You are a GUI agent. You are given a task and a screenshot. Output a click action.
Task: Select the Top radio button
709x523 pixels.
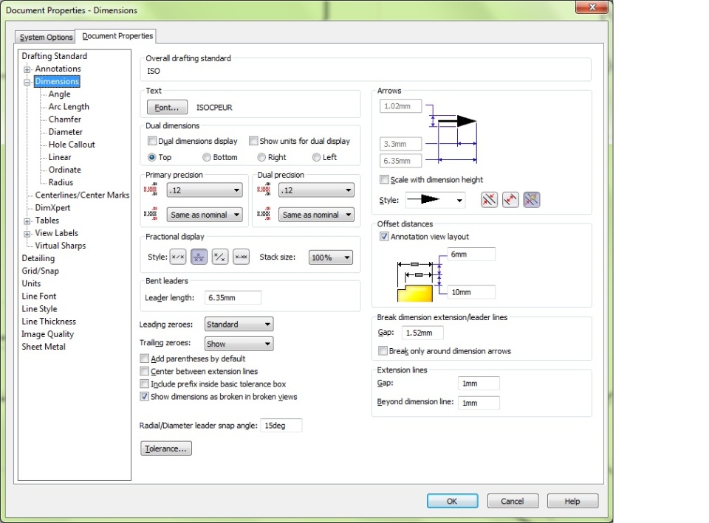click(x=152, y=157)
